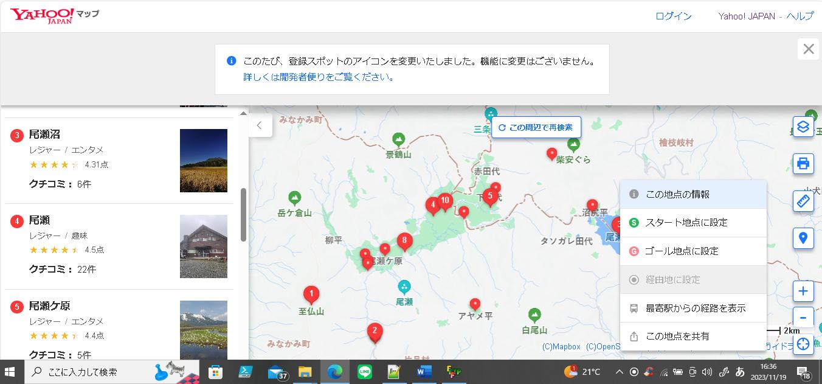This screenshot has width=822, height=384.
Task: Close the notification banner
Action: [x=808, y=49]
